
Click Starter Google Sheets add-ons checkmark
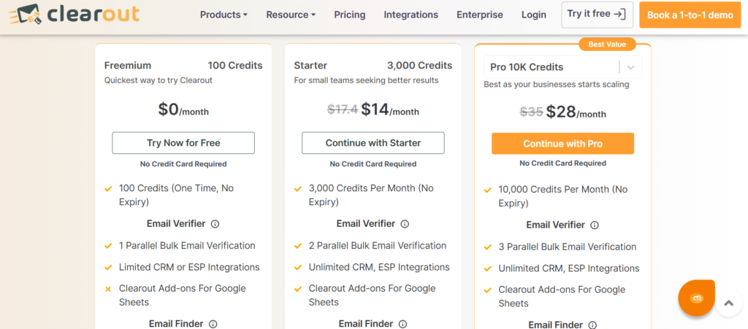click(298, 289)
